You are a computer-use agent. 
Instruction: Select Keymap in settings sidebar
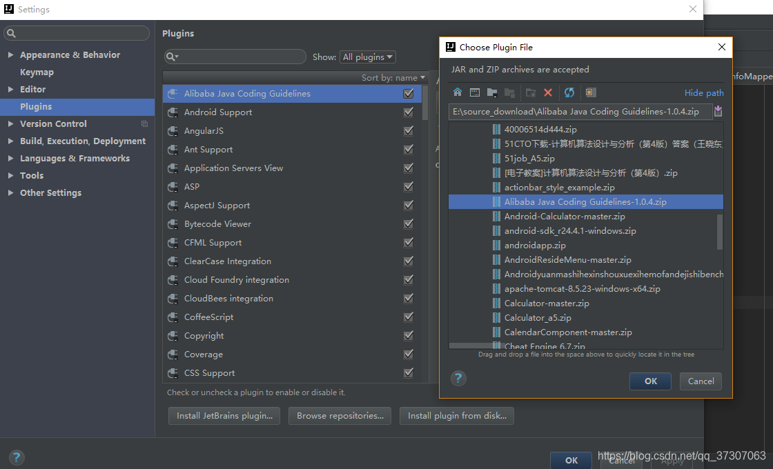37,72
